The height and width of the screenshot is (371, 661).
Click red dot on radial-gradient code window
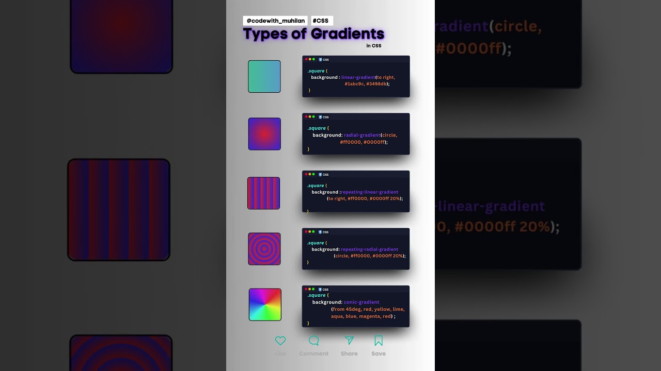[x=306, y=117]
